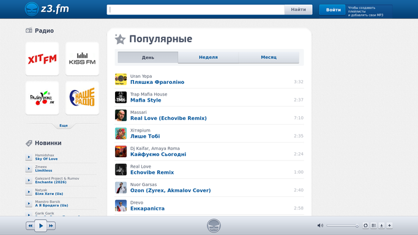Click the play button in bottom player
Viewport: 418px width, 235px height.
tap(41, 226)
